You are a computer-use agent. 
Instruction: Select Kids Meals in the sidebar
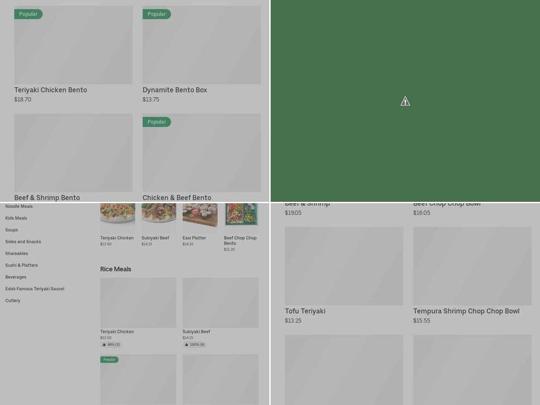16,218
